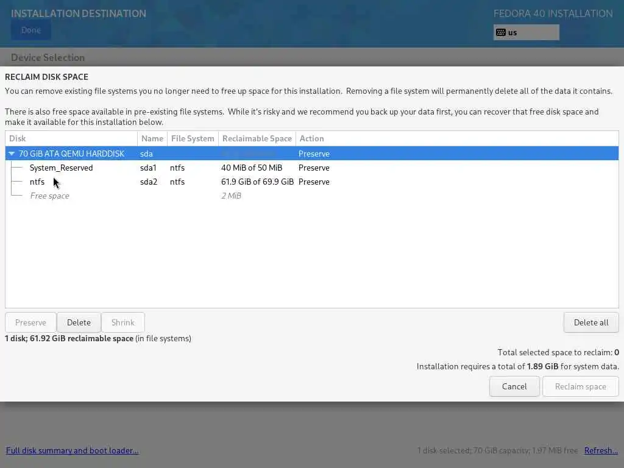Click the Delete all button
Screen dimensions: 624x468
[x=591, y=322]
